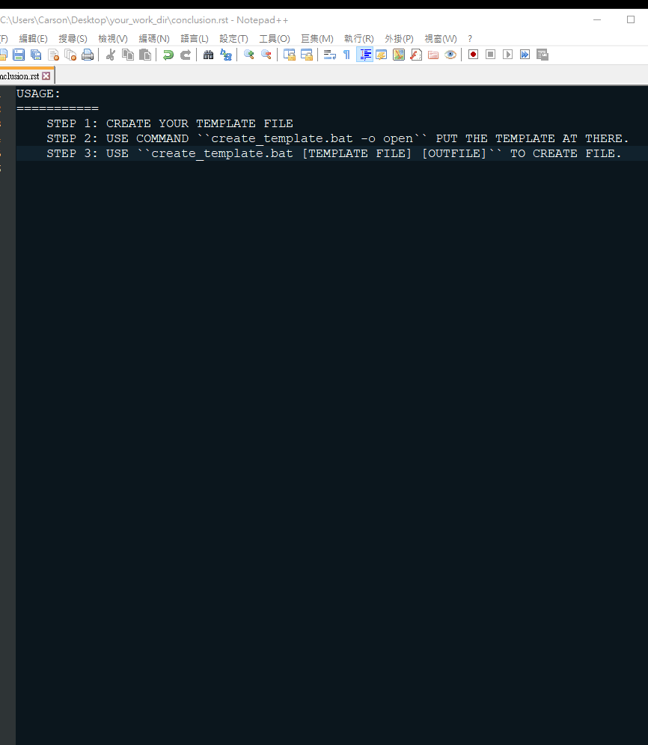Enable file monitoring with the eye icon
Screen dimensions: 648x745
pos(449,54)
